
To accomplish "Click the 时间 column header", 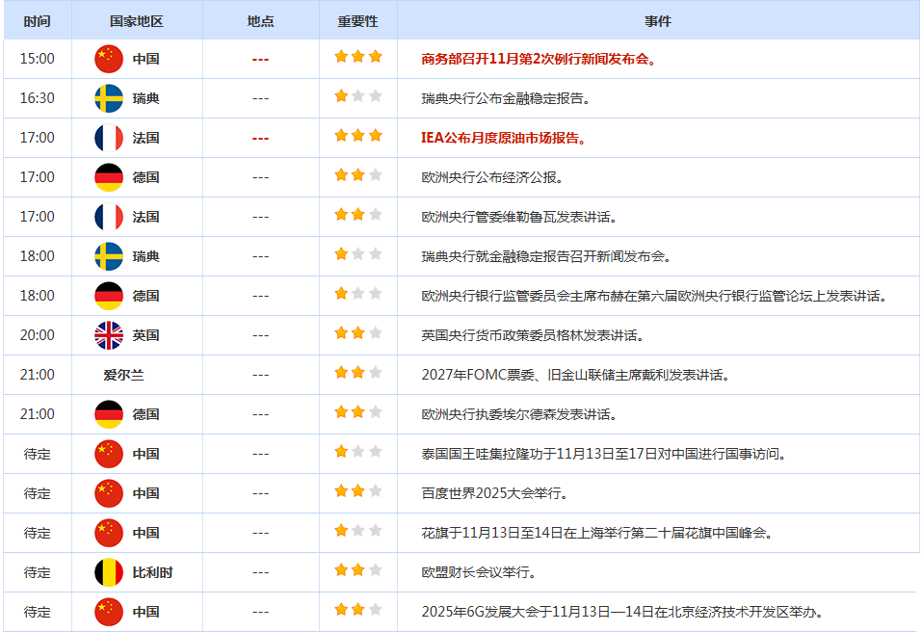I will 37,20.
